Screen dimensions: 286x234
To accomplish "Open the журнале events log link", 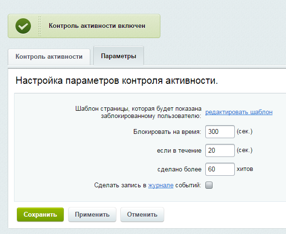I will 161,185.
